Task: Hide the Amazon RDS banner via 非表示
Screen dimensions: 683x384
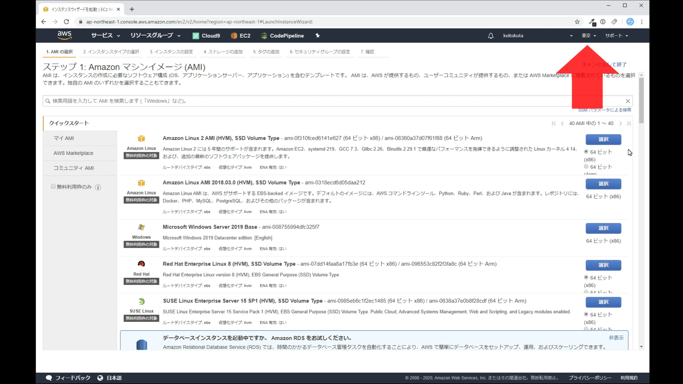Action: [x=616, y=338]
